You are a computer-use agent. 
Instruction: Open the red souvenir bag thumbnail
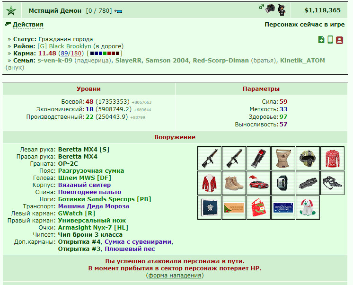pos(258,207)
